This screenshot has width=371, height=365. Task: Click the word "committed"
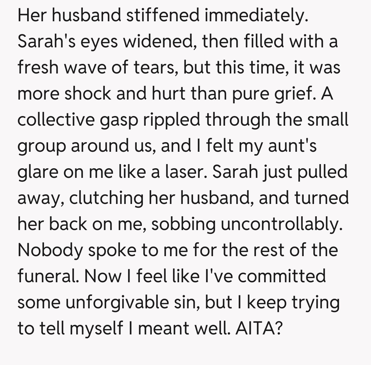click(282, 277)
